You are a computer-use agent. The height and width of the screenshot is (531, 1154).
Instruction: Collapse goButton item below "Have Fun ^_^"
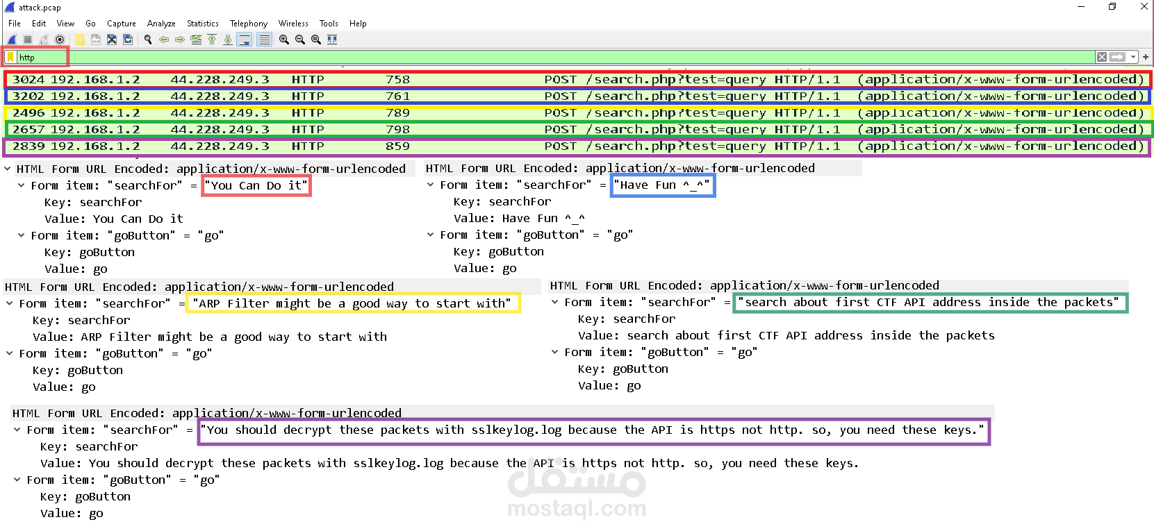[431, 235]
